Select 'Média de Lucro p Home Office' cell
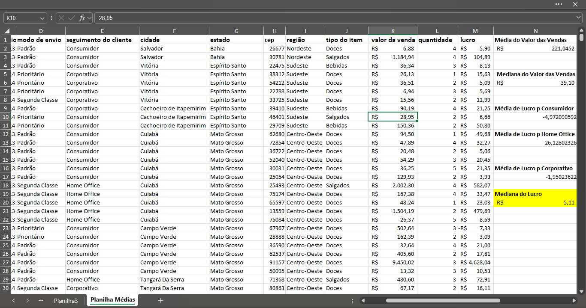 [535, 134]
